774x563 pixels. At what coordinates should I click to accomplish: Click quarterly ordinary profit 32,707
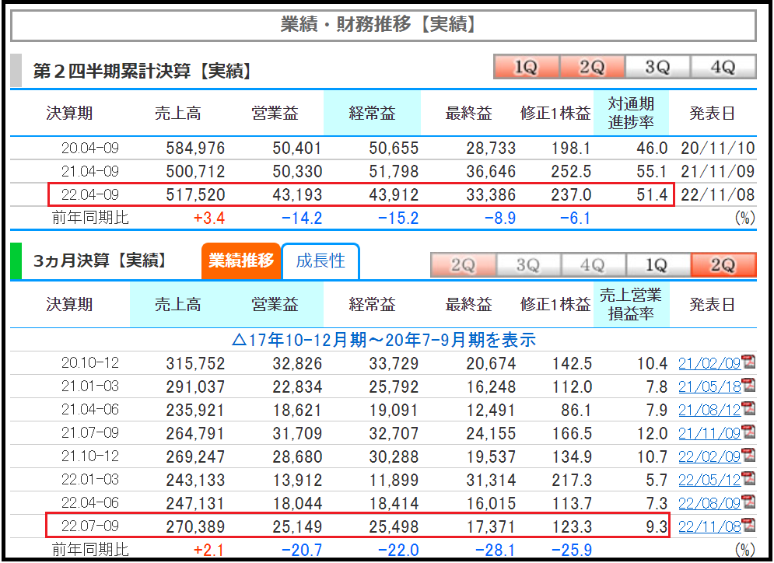(x=394, y=433)
